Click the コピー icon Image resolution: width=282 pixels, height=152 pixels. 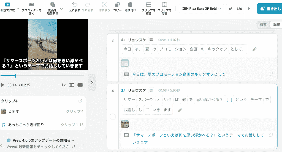(117, 4)
